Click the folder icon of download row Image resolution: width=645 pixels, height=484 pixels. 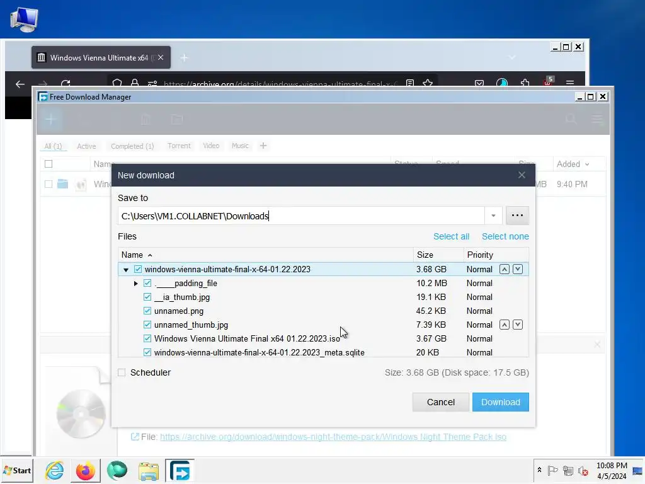tap(62, 183)
